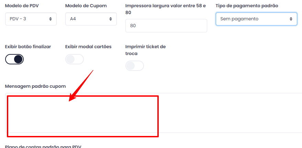This screenshot has width=302, height=148.
Task: Click the Exibir modal cartões label
Action: (88, 47)
